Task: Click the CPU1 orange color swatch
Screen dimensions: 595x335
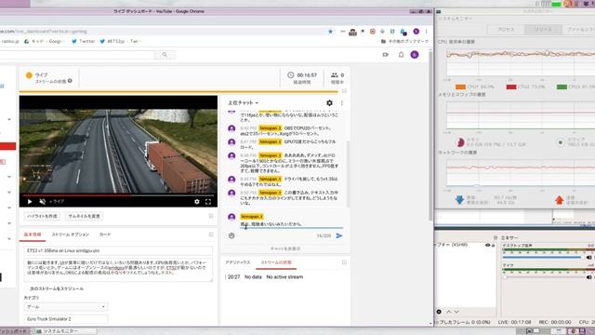Action: 460,87
